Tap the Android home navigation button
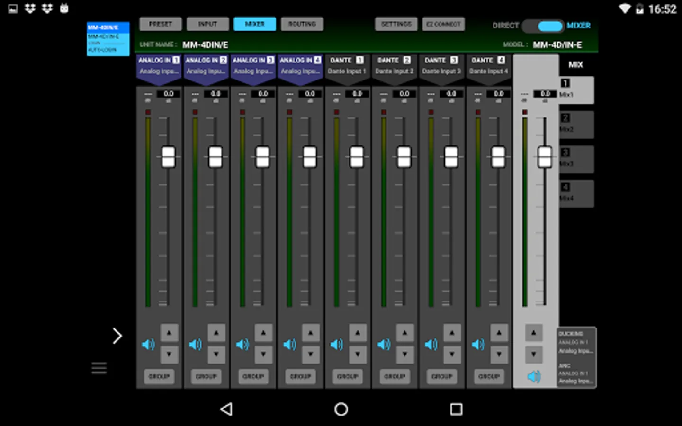Image resolution: width=682 pixels, height=426 pixels. click(341, 409)
